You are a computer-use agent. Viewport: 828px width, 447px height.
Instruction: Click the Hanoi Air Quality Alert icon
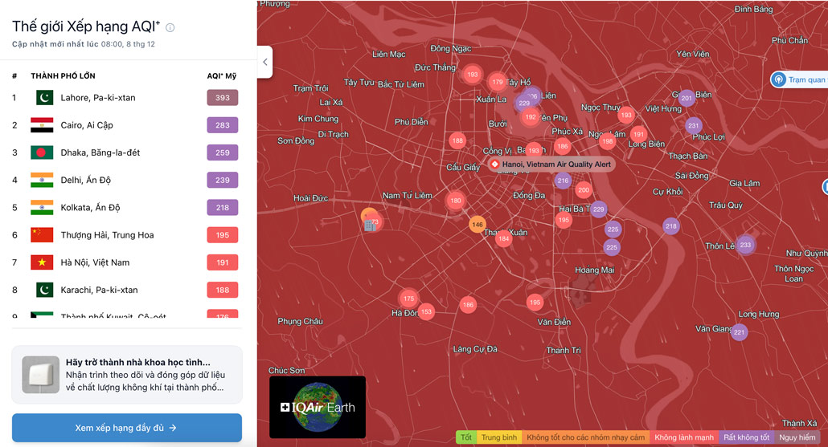(494, 165)
